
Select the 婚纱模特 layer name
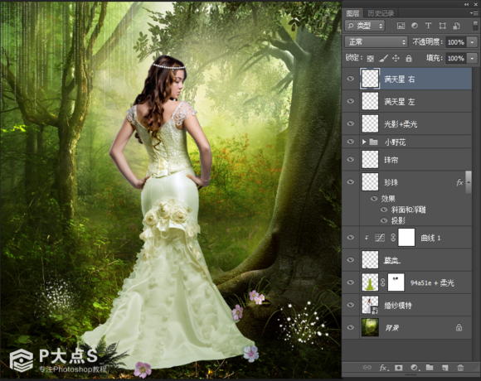[x=398, y=306]
